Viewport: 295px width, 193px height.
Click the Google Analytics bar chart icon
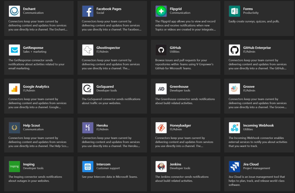tap(14, 89)
